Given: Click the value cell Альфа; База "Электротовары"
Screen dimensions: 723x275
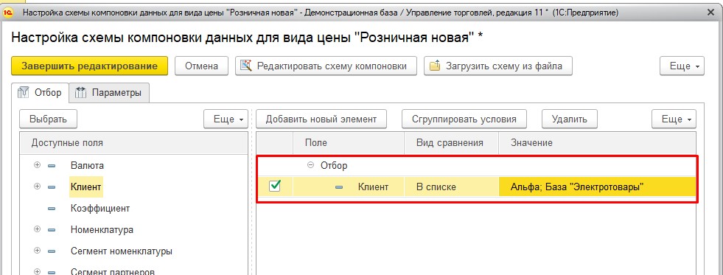Looking at the screenshot, I should (x=597, y=187).
